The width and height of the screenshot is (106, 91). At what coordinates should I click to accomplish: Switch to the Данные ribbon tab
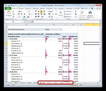[x=42, y=8]
